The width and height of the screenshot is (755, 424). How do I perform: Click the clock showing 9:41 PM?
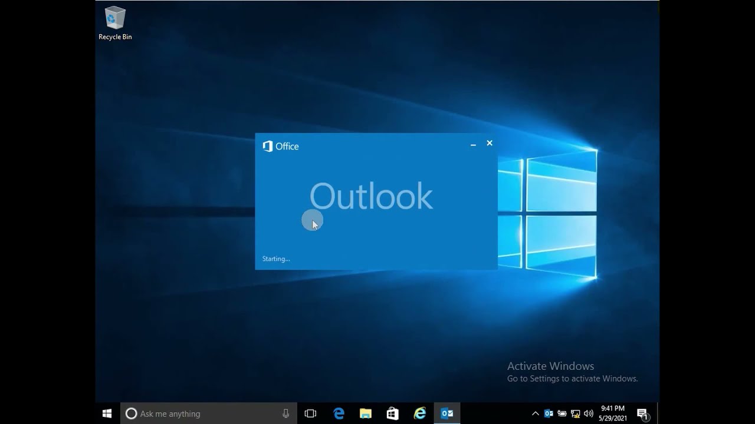pos(613,413)
